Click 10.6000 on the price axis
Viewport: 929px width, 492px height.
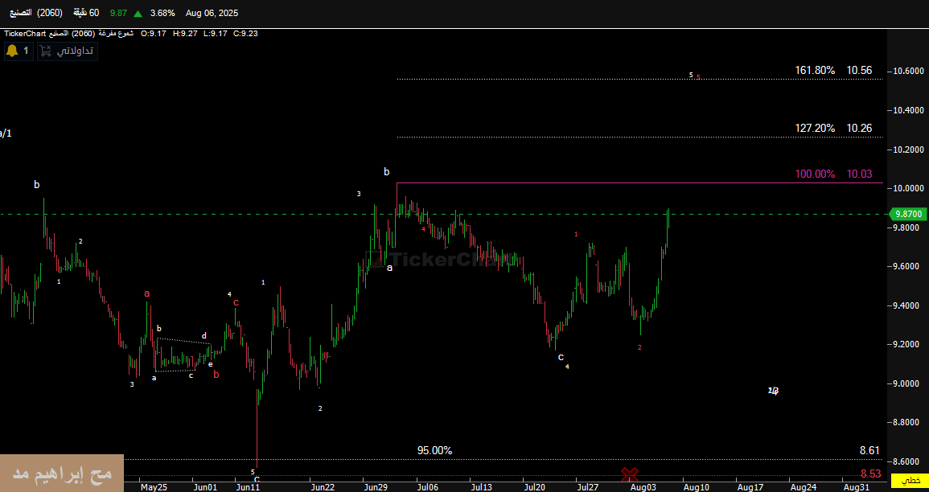click(x=910, y=71)
